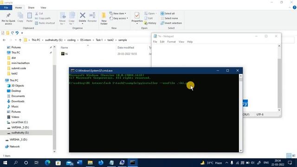
Task: Select sudhakutty (S:) drive in sidebar
Action: coord(20,133)
